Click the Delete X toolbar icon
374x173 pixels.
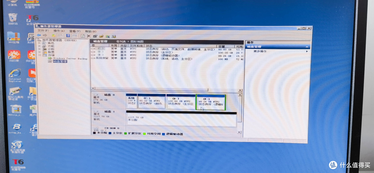pyautogui.click(x=89, y=36)
